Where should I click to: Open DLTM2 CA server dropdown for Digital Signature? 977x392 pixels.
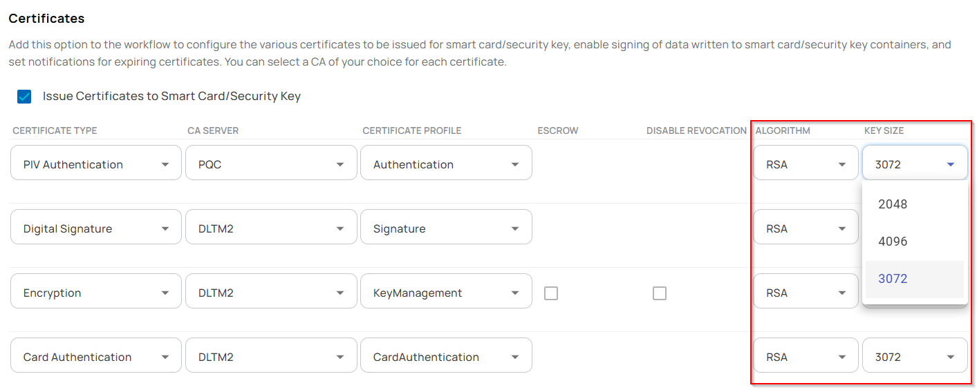[x=271, y=228]
